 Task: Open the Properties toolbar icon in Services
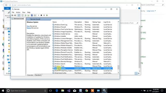tap(23, 15)
